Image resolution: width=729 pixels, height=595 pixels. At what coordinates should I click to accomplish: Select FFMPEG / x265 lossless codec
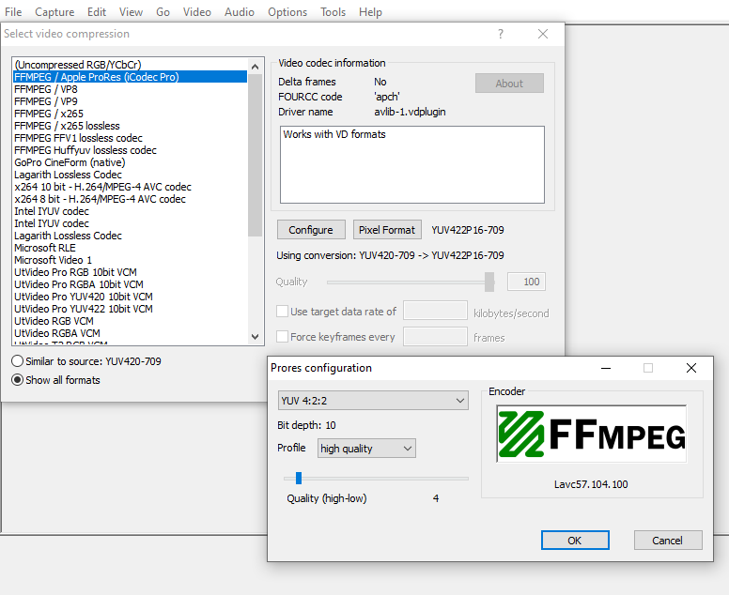point(131,126)
